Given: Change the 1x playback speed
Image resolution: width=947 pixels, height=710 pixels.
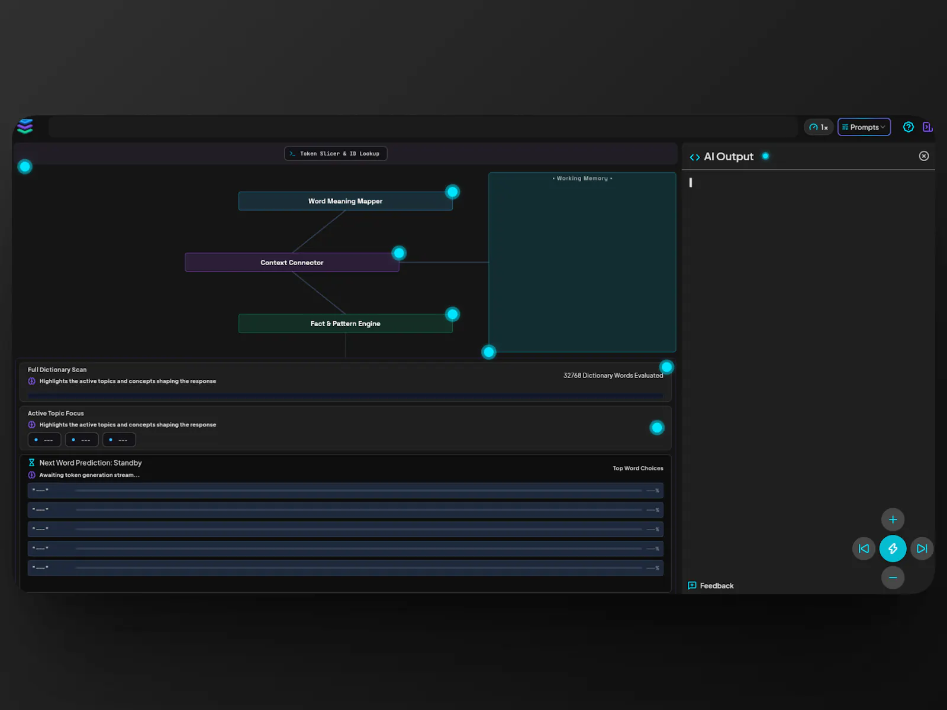Looking at the screenshot, I should pos(819,127).
